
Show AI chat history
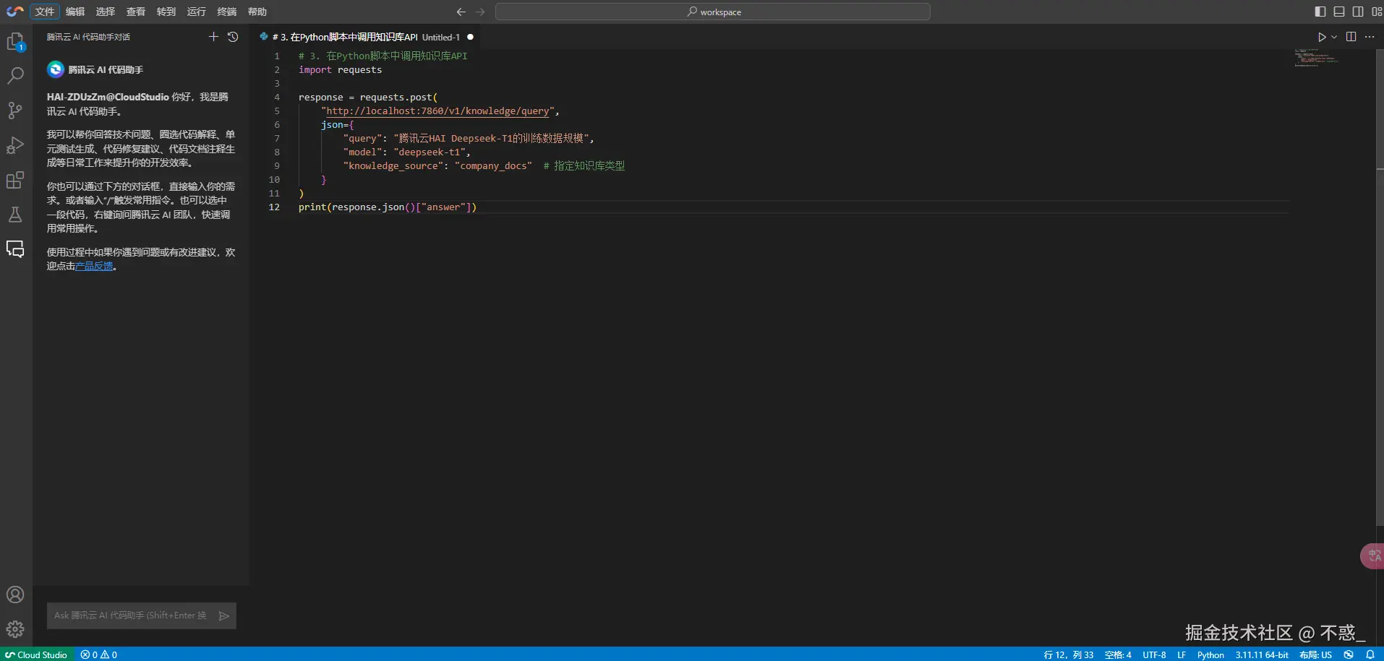point(233,37)
